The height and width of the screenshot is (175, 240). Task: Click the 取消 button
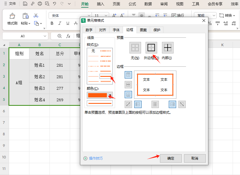tap(195, 158)
